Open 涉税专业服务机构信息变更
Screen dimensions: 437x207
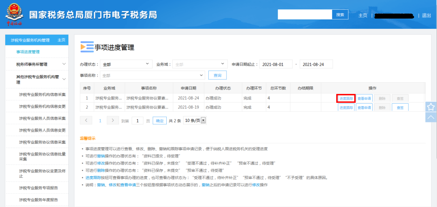pos(42,106)
